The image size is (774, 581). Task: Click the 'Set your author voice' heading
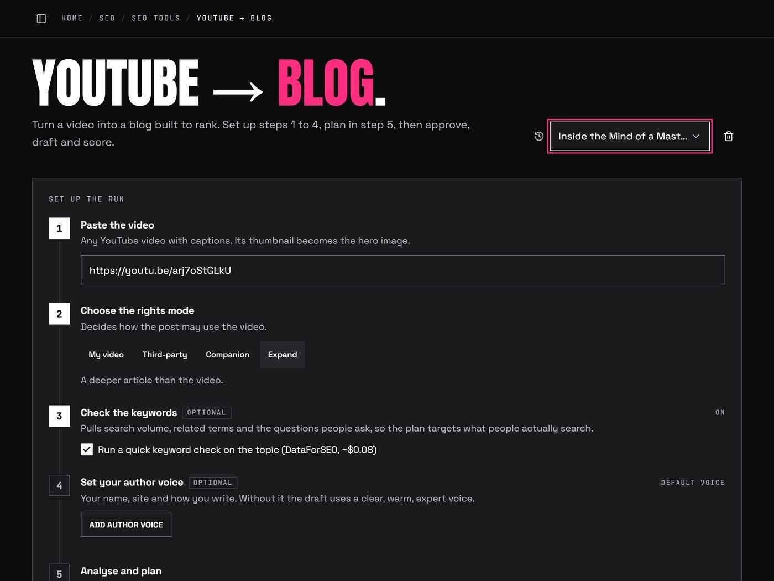(132, 482)
